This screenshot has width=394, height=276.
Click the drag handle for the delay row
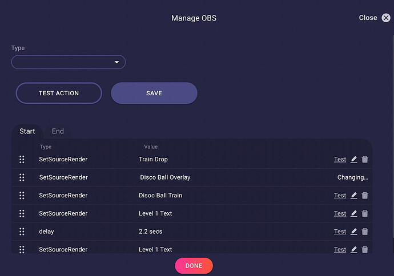pos(22,232)
